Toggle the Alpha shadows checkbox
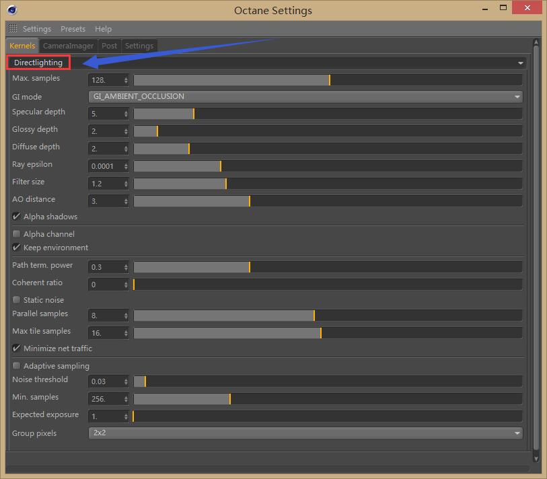Screen dimensions: 547x479 click(16, 217)
